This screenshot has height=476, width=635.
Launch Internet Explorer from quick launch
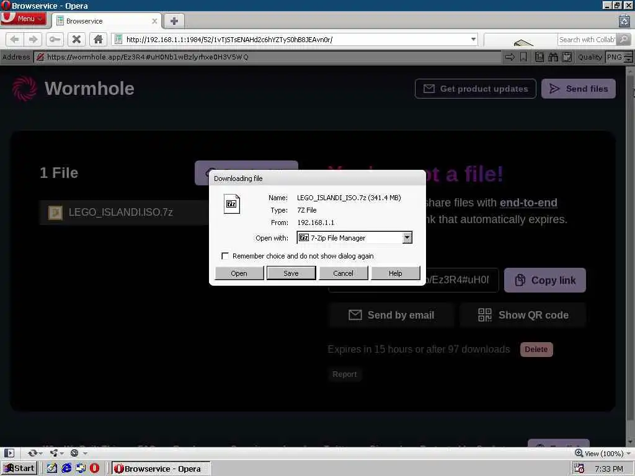(x=66, y=469)
